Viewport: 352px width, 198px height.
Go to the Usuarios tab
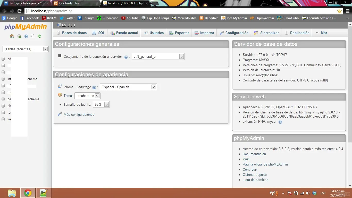coord(154,33)
